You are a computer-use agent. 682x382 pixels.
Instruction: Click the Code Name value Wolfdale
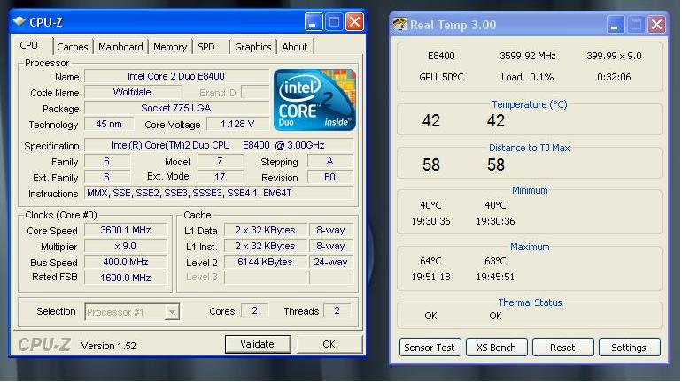coord(132,92)
